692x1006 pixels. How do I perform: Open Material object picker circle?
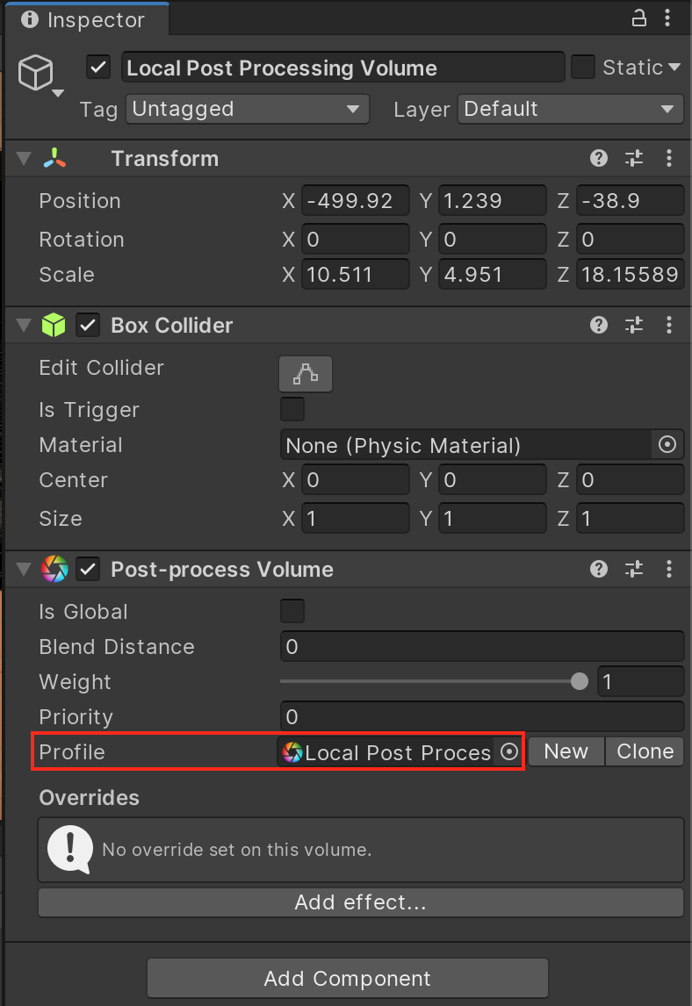667,445
